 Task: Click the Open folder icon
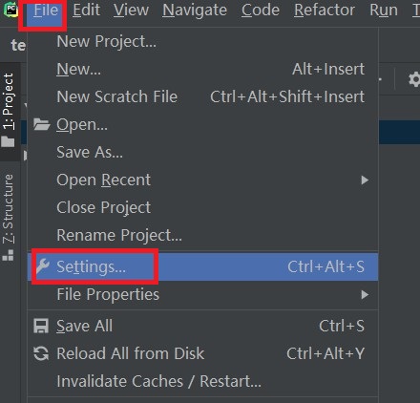42,124
